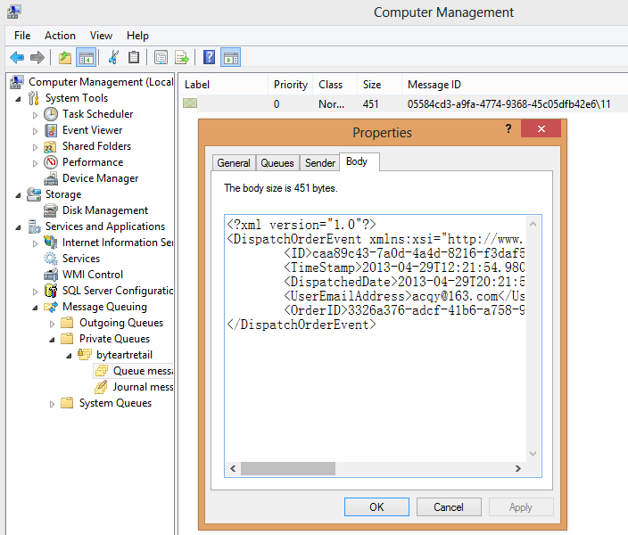Collapse the Private Queues node
The height and width of the screenshot is (535, 628).
pyautogui.click(x=52, y=340)
